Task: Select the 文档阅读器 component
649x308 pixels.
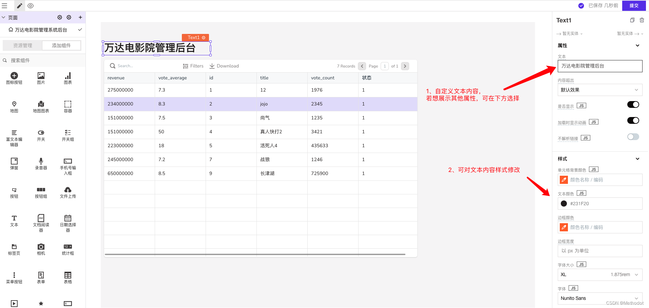Action: (x=41, y=224)
